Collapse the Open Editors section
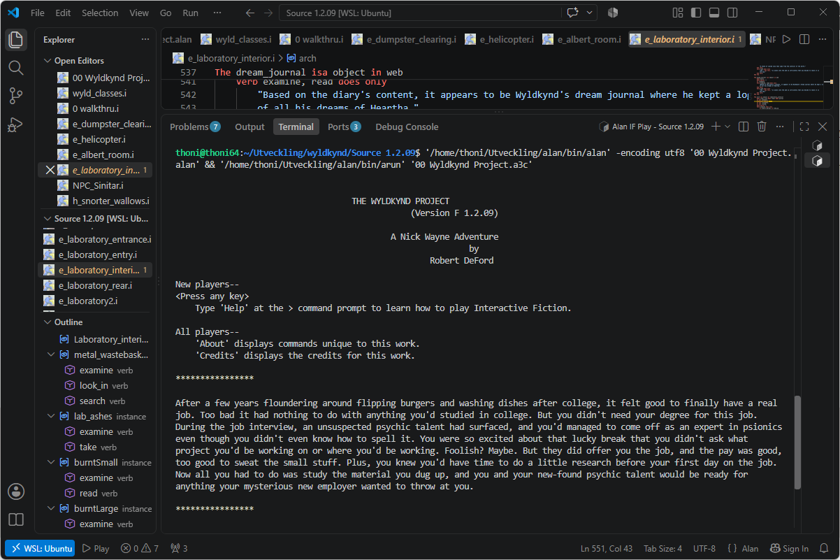The width and height of the screenshot is (840, 560). (x=48, y=61)
